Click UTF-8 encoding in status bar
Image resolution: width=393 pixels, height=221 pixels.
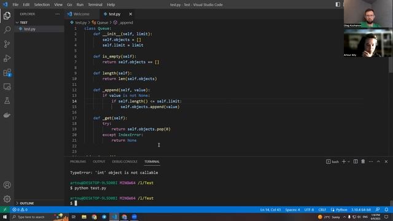[309, 210]
